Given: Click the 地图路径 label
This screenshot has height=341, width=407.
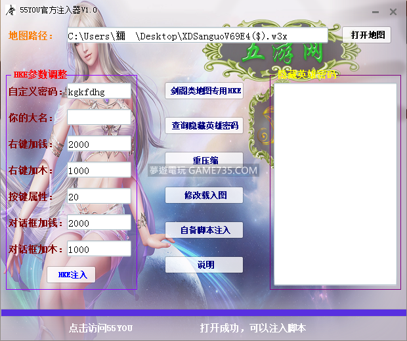Looking at the screenshot, I should (31, 35).
